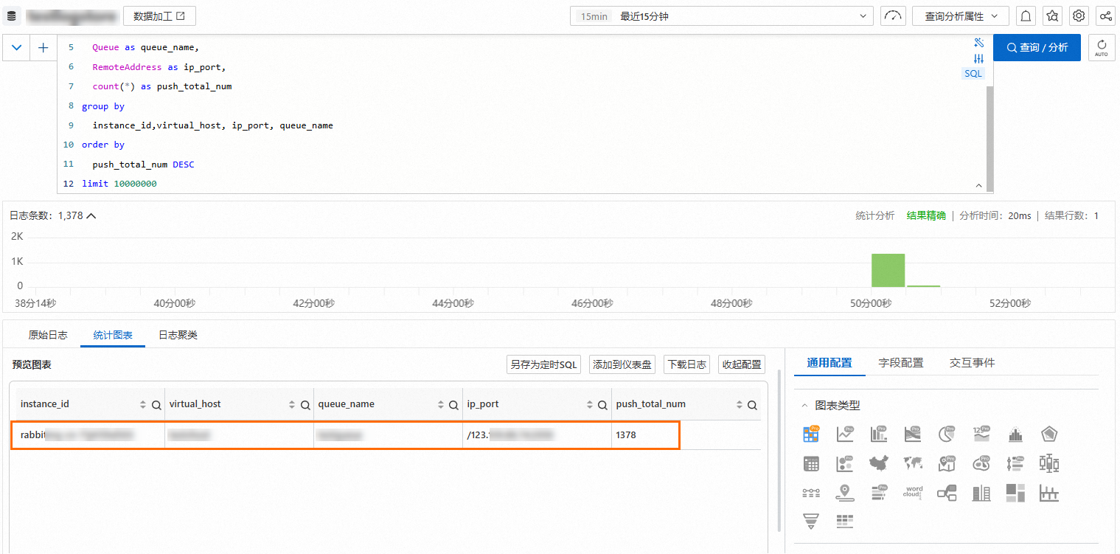This screenshot has width=1120, height=554.
Task: Select the funnel chart type icon
Action: [x=811, y=522]
